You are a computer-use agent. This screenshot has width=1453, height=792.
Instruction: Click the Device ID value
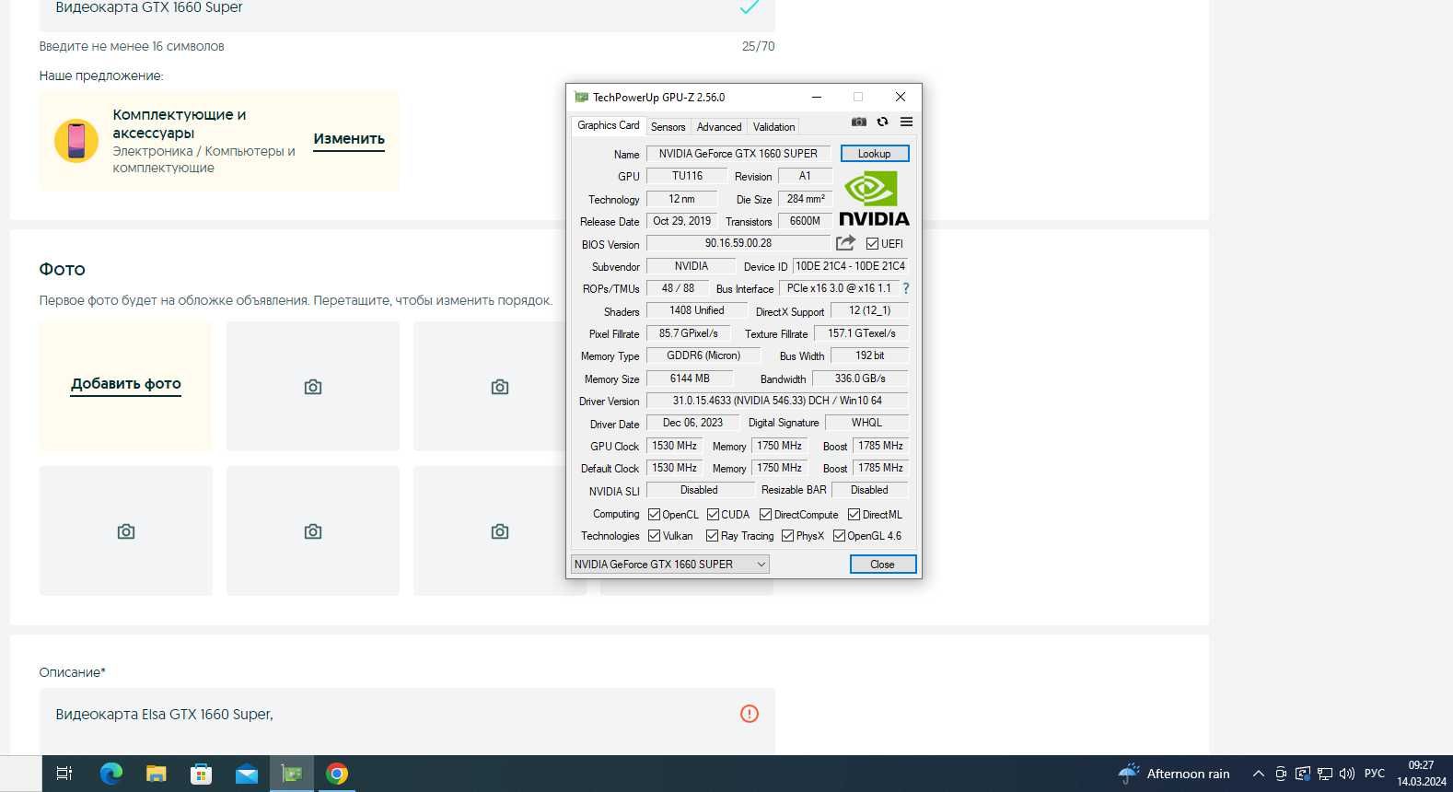click(x=850, y=266)
